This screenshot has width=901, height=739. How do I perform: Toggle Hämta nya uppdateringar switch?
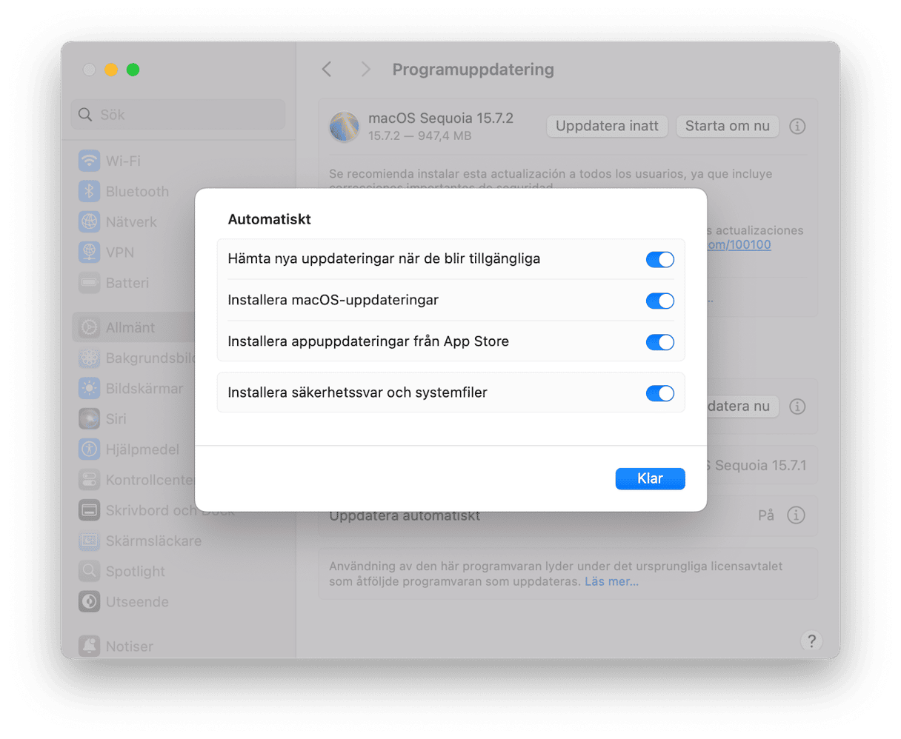659,260
